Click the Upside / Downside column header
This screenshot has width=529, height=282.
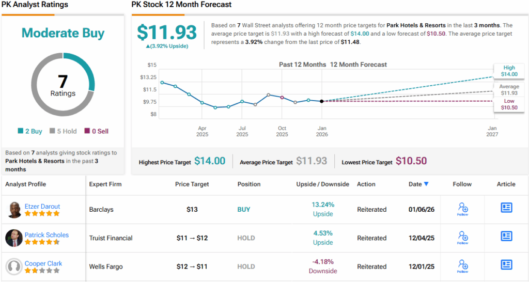(x=322, y=184)
